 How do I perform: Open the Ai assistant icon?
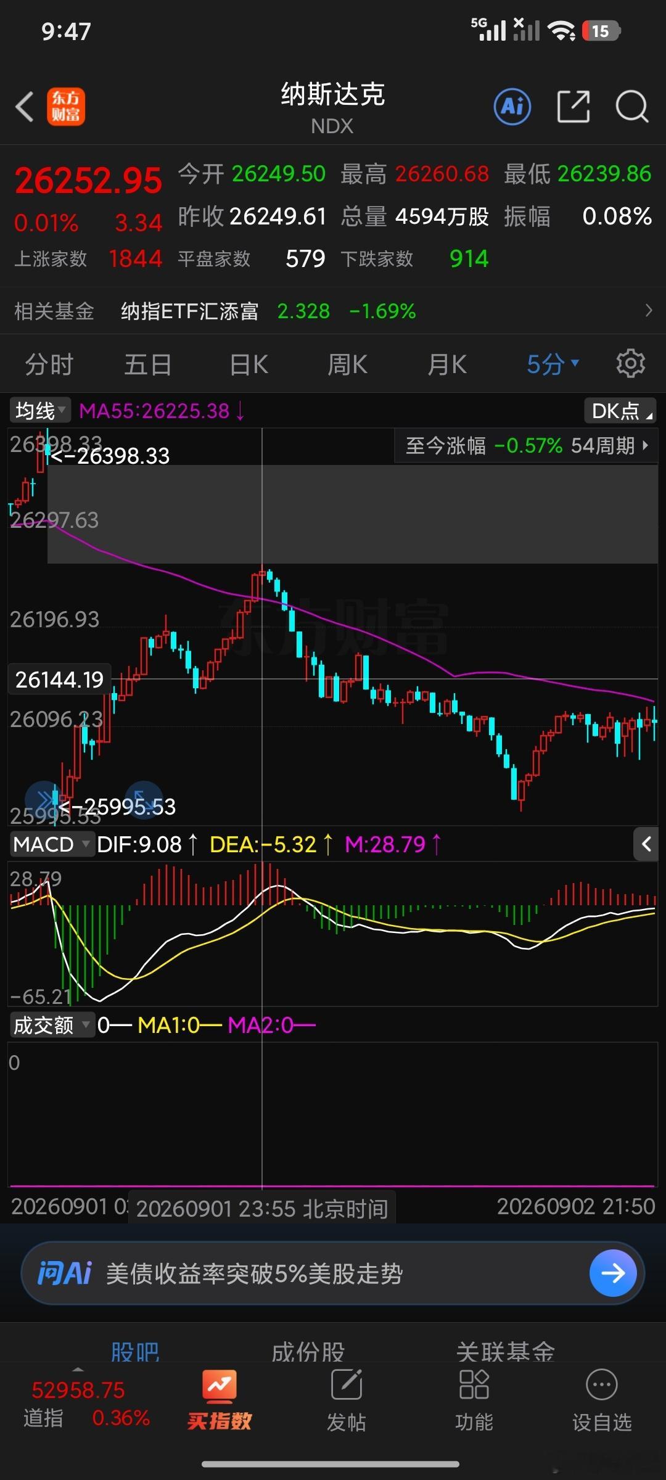[512, 107]
